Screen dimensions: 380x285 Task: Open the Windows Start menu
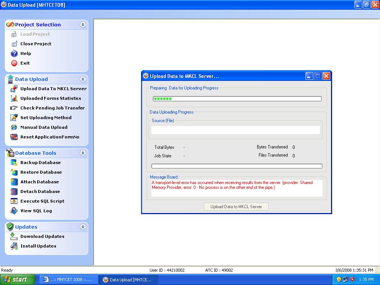click(18, 279)
